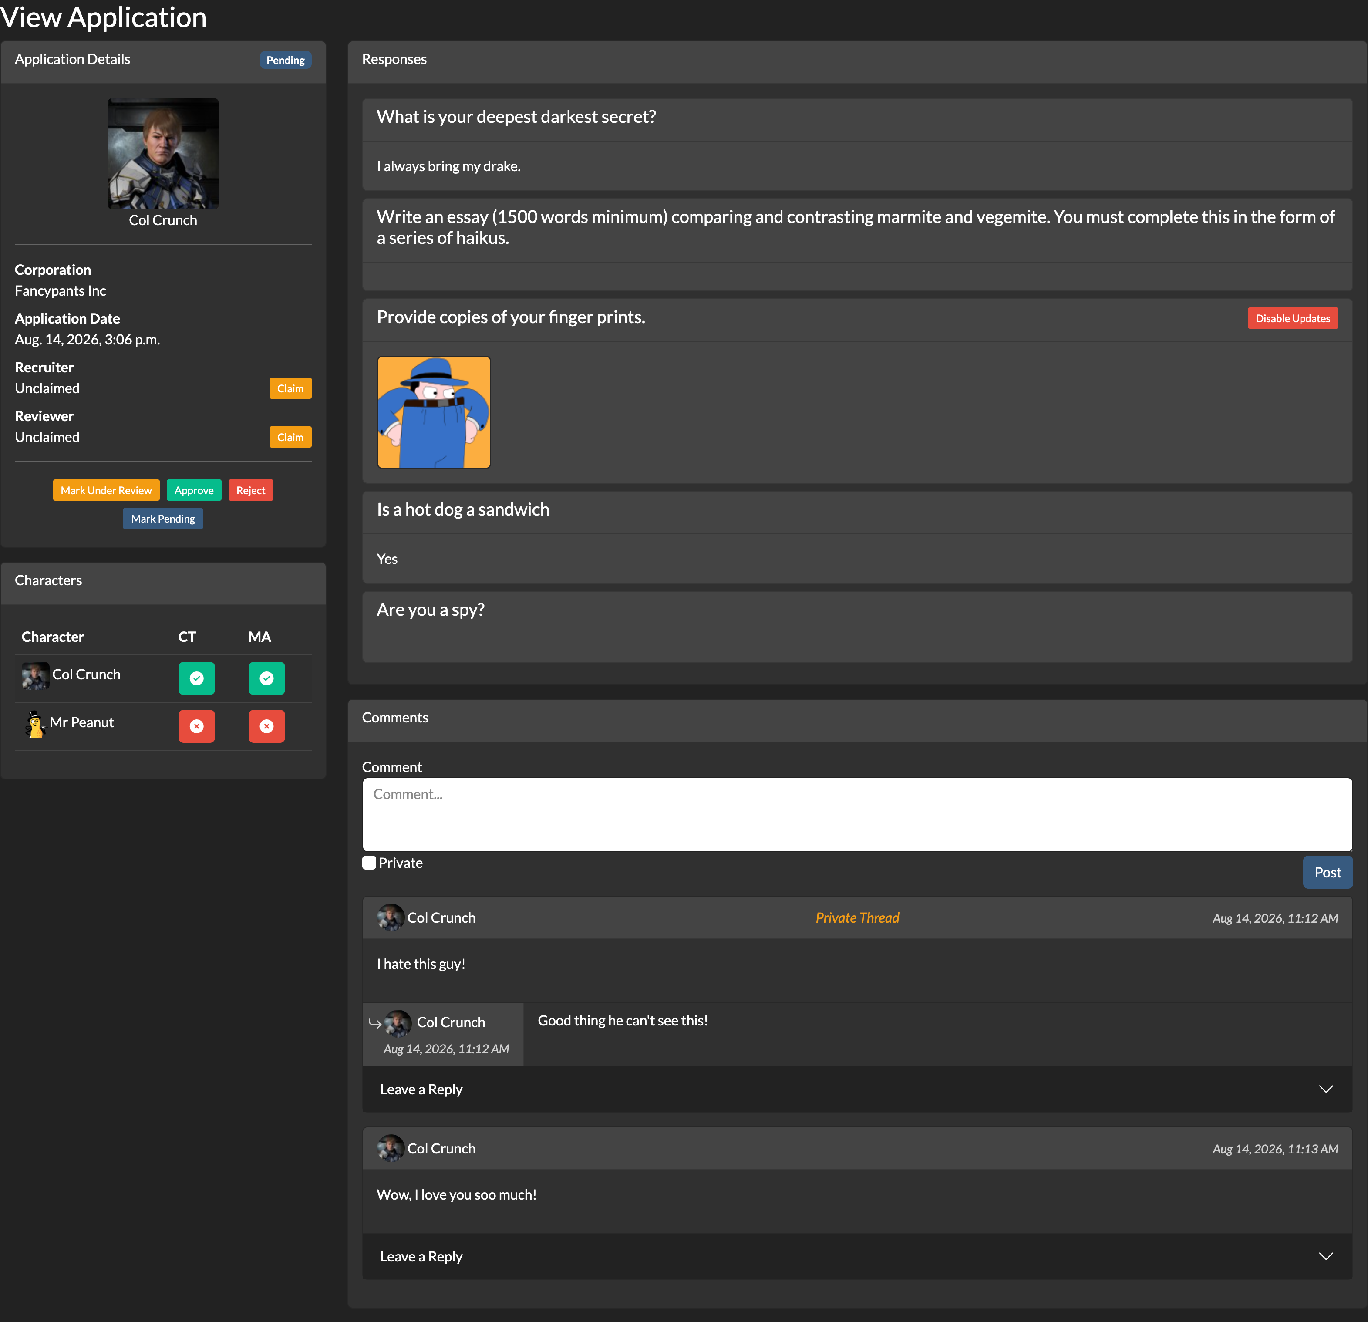The height and width of the screenshot is (1322, 1368).
Task: Click the 'I hate this guy!' comment
Action: (x=421, y=964)
